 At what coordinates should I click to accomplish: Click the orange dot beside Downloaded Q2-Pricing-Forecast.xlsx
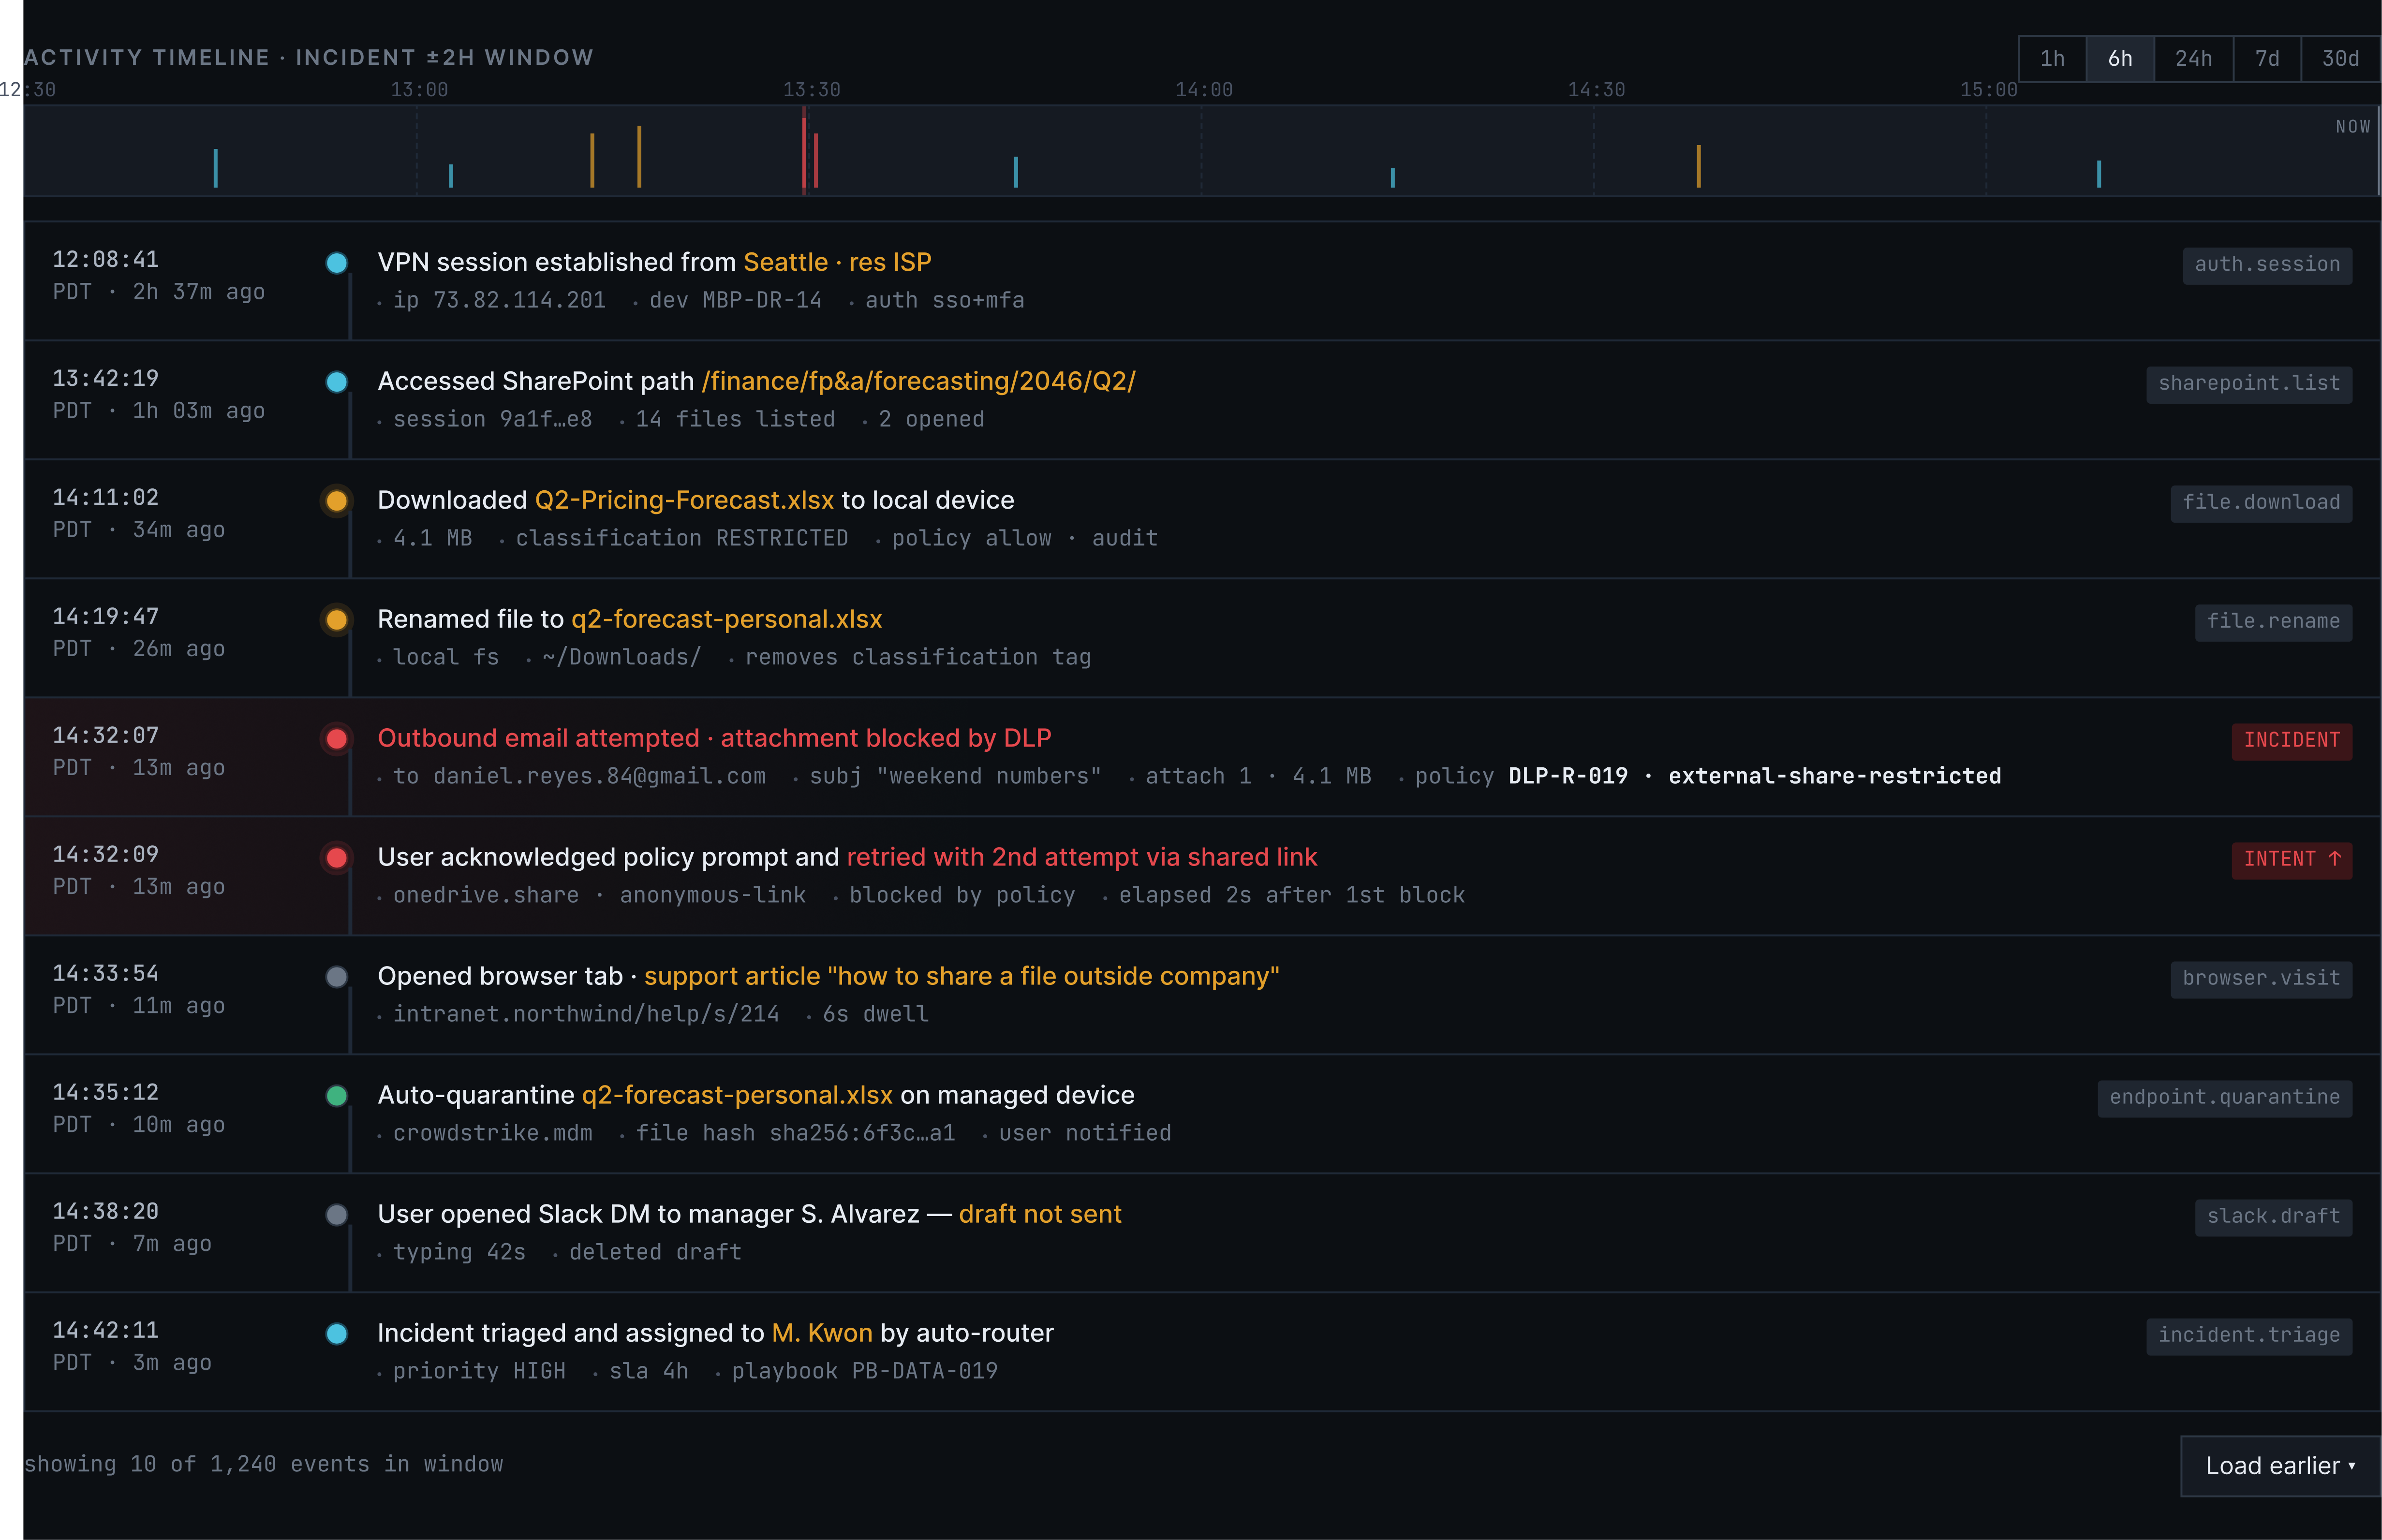point(337,501)
